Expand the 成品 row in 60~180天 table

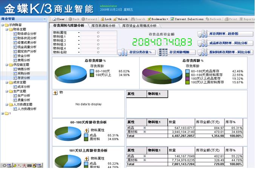pyautogui.click(x=144, y=128)
